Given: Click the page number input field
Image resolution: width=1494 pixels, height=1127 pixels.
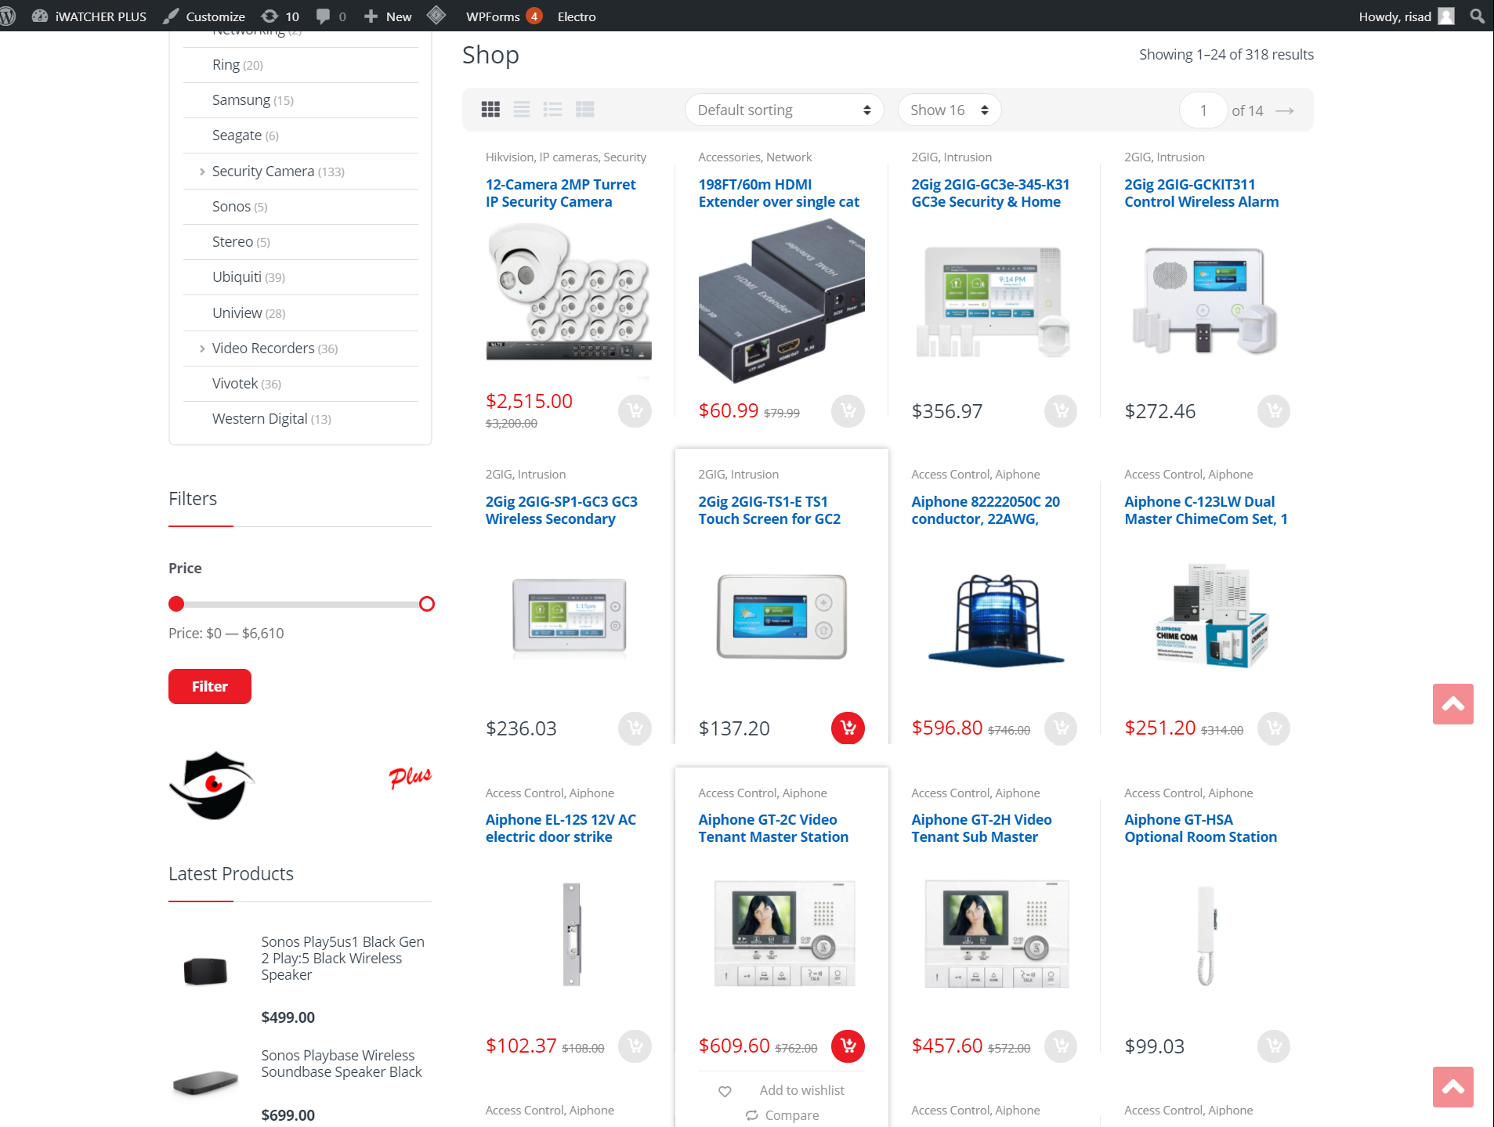Looking at the screenshot, I should (x=1203, y=110).
